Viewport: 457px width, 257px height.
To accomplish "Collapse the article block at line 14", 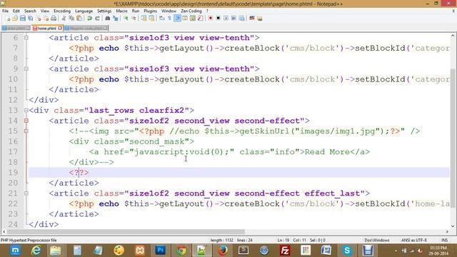I will coord(26,121).
